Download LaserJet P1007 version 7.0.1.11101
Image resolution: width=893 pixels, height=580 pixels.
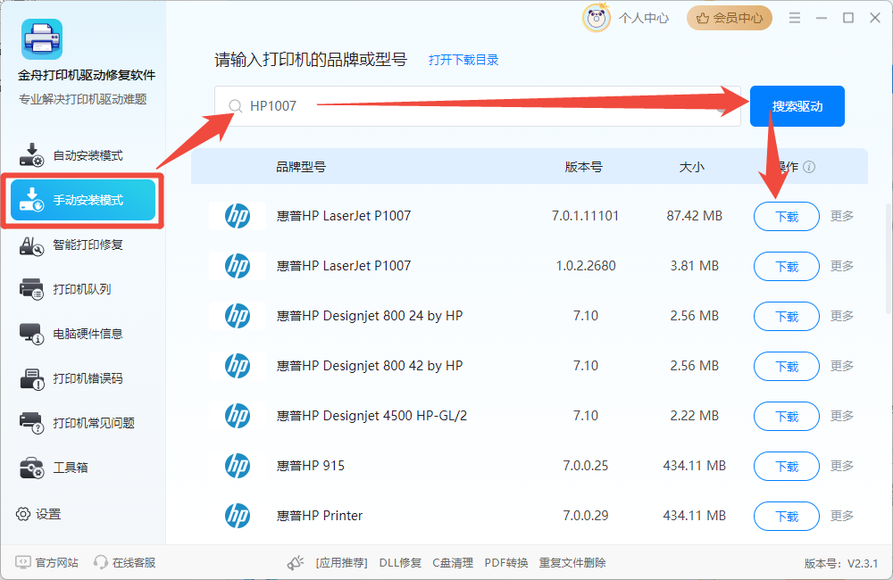pos(787,216)
